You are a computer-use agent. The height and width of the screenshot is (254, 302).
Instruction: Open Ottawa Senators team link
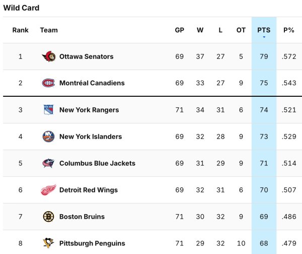[86, 56]
